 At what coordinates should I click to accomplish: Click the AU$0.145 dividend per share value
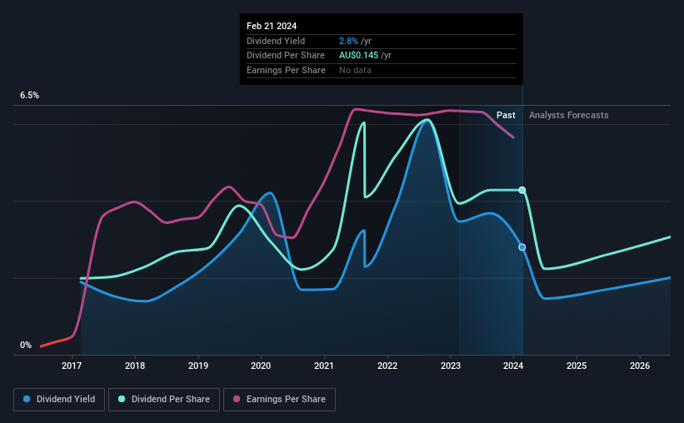click(x=358, y=56)
